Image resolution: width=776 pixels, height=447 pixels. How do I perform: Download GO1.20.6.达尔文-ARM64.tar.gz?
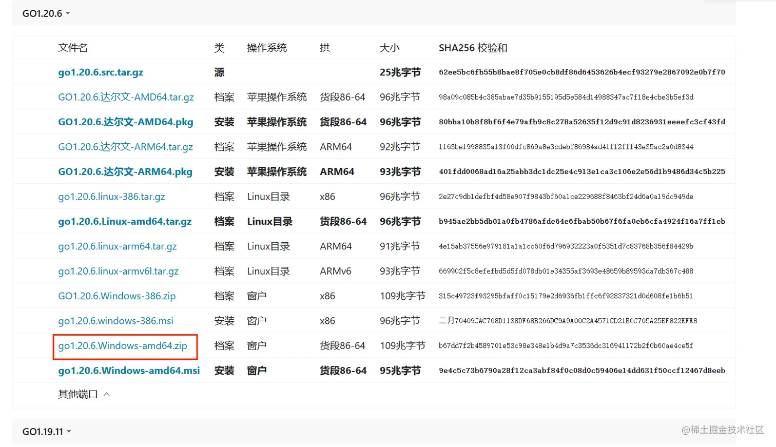(x=125, y=147)
